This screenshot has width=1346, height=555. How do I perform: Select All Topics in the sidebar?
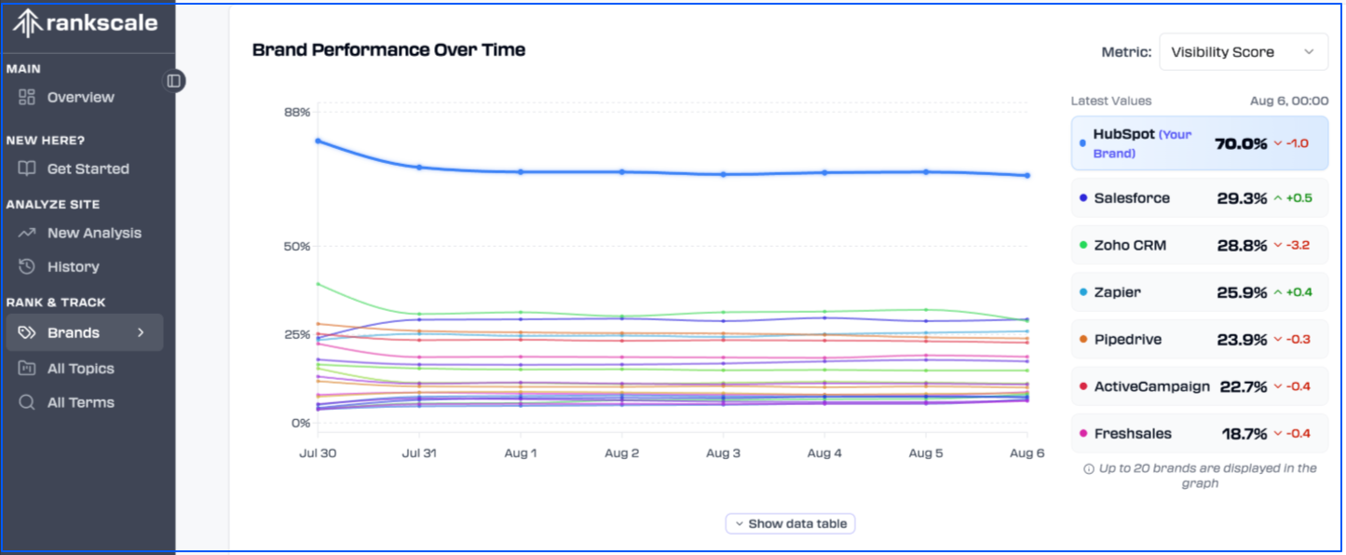point(81,369)
